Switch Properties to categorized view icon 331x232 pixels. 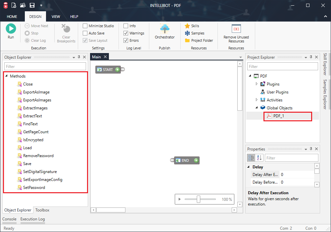251,158
